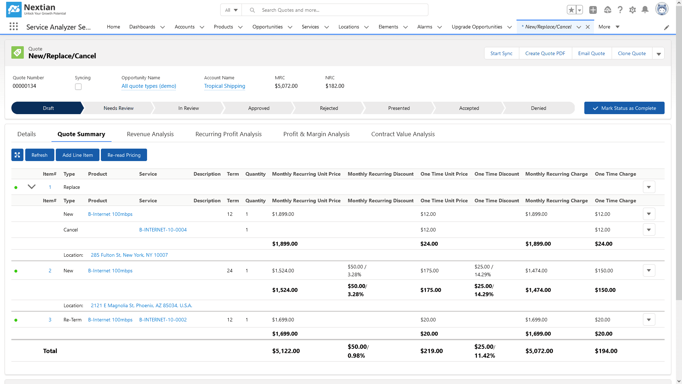Click the Email Quote icon button
682x384 pixels.
(x=591, y=53)
